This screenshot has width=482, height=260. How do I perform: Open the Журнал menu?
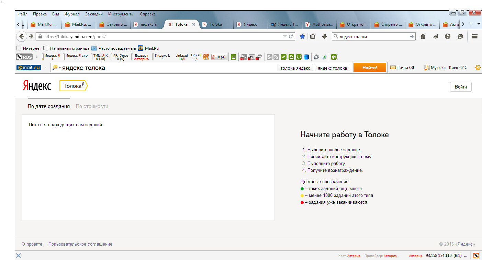(x=72, y=14)
